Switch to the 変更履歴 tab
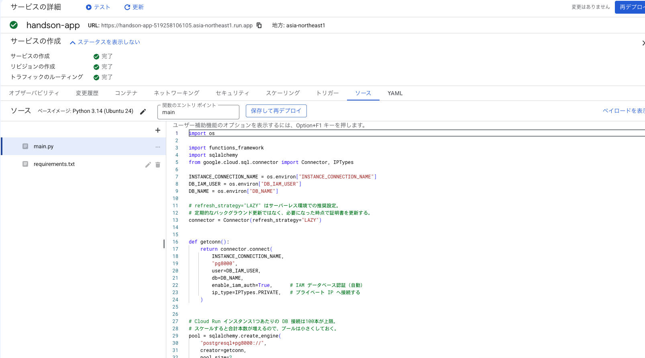Screen dimensions: 645x358 pyautogui.click(x=87, y=93)
